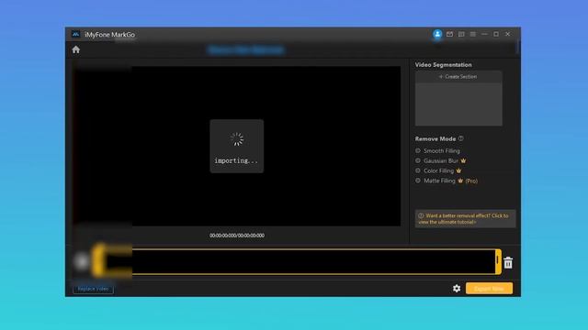This screenshot has height=330, width=588.
Task: Click the crown icon next to Gaussian Blur
Action: (x=463, y=160)
